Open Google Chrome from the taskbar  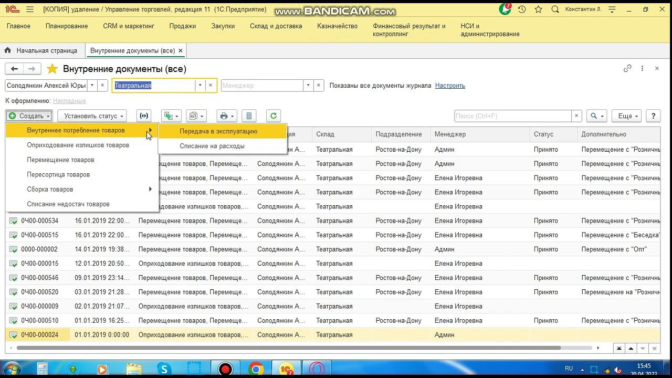[x=256, y=369]
